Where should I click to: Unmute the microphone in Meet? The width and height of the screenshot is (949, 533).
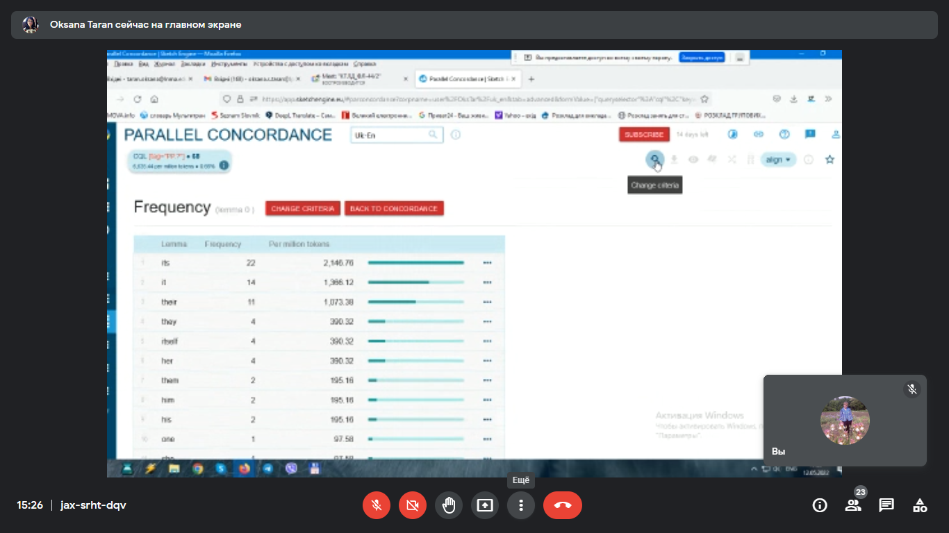pos(377,505)
